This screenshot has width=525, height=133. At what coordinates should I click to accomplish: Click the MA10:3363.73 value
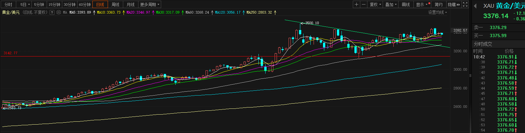(x=109, y=12)
